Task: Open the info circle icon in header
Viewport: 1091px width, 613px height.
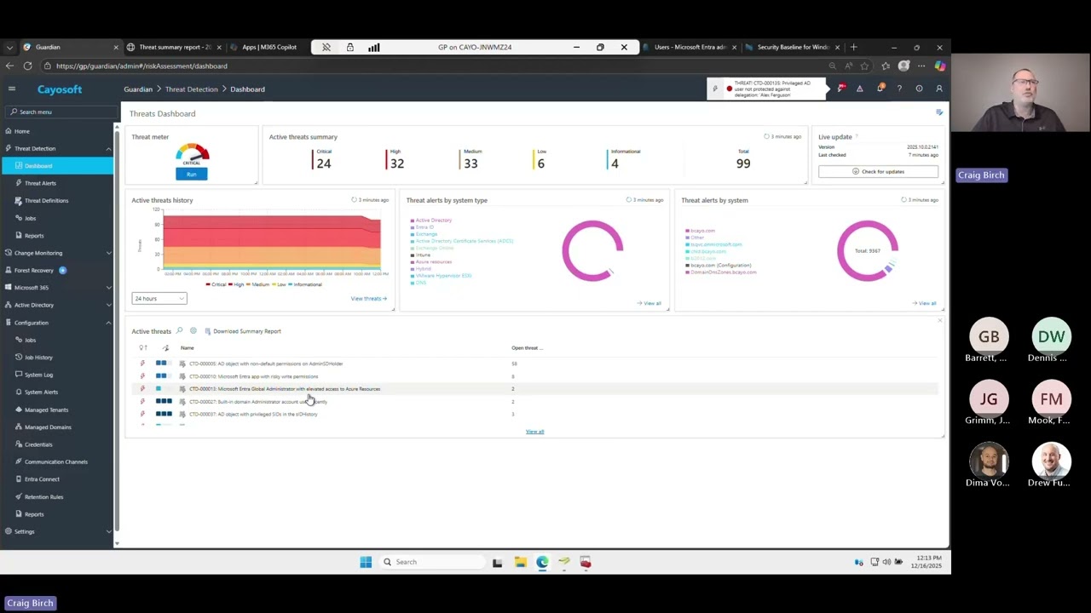Action: pyautogui.click(x=919, y=89)
